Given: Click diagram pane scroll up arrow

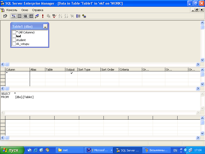Looking at the screenshot, I should [202, 23].
